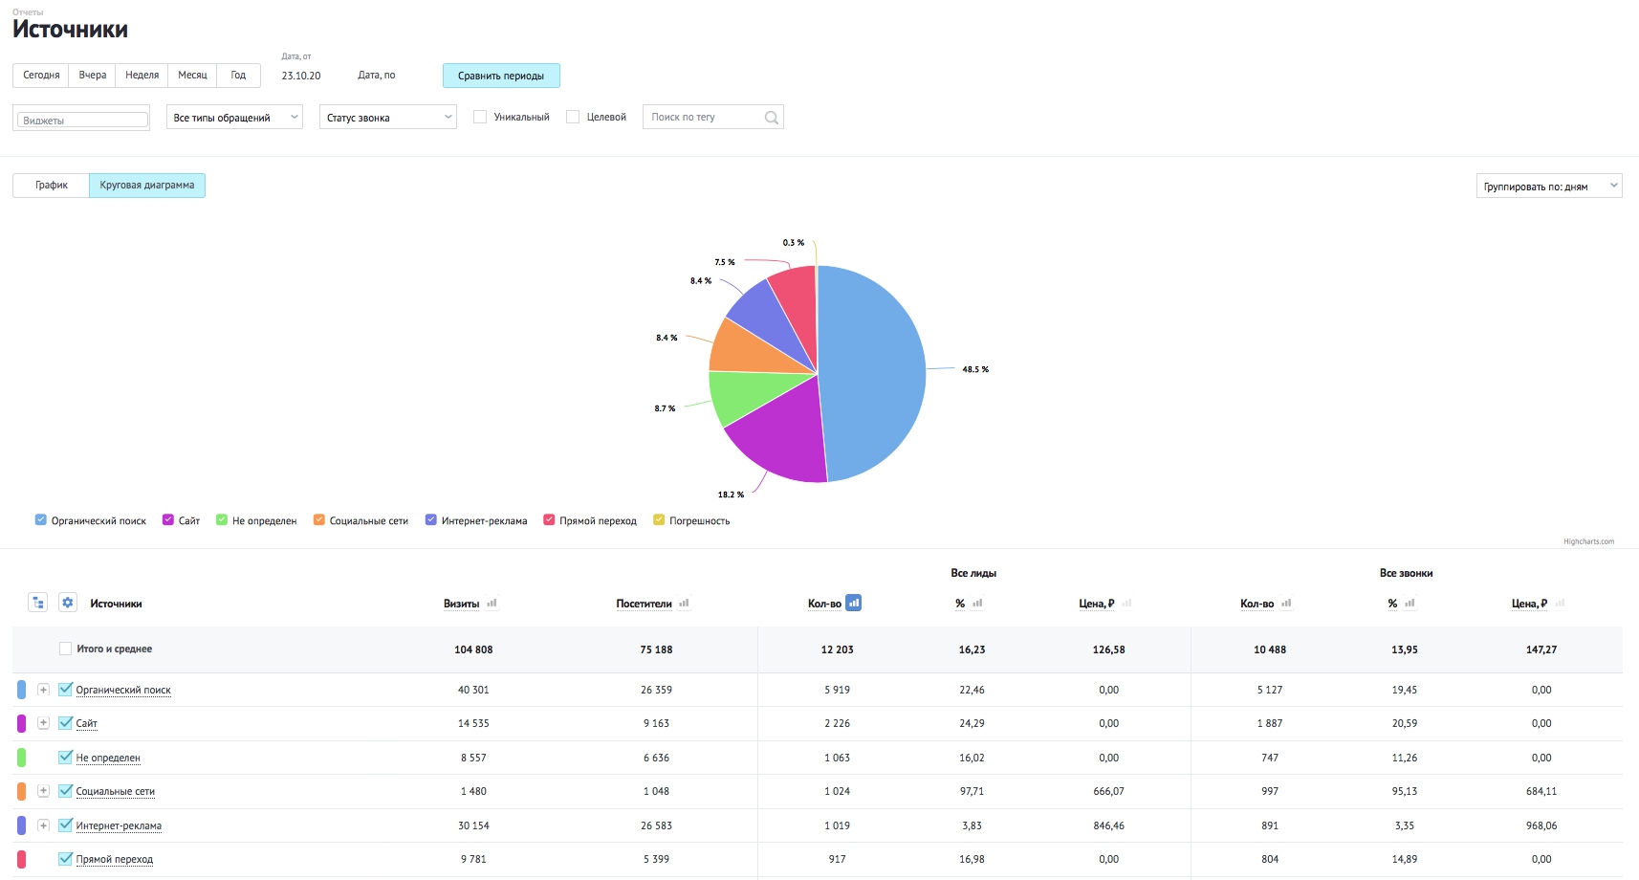Open the table settings gear icon

coord(67,603)
